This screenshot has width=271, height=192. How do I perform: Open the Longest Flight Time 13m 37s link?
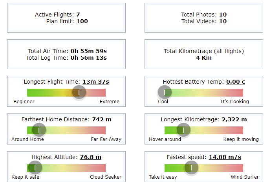[x=96, y=82]
